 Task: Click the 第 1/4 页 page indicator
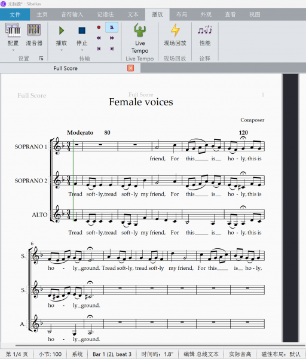[17, 354]
